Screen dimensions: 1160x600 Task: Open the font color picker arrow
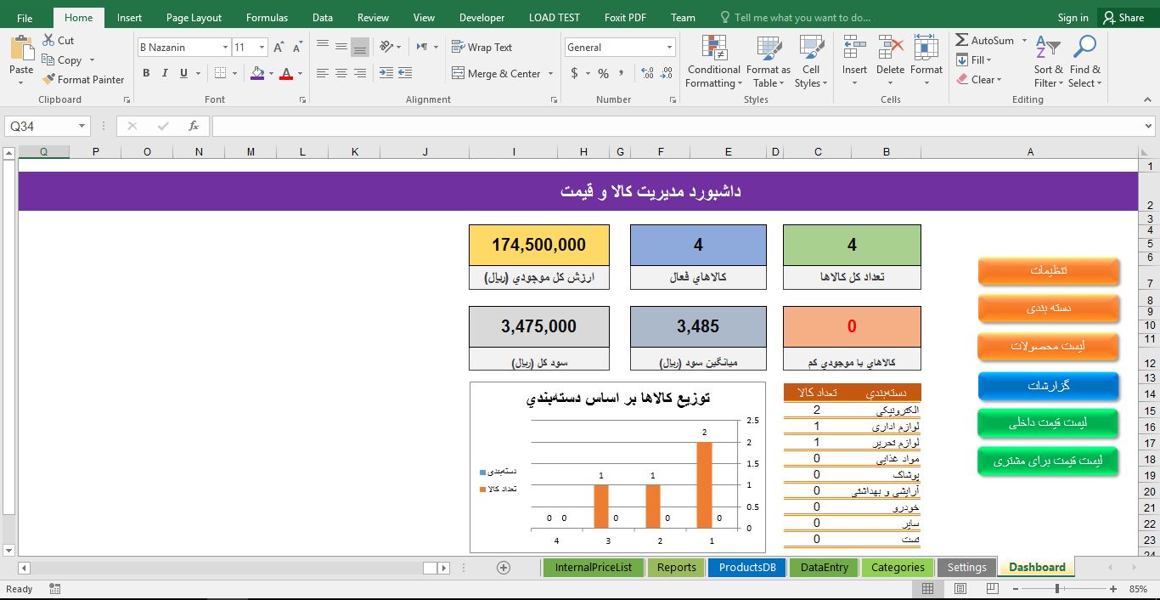(301, 73)
